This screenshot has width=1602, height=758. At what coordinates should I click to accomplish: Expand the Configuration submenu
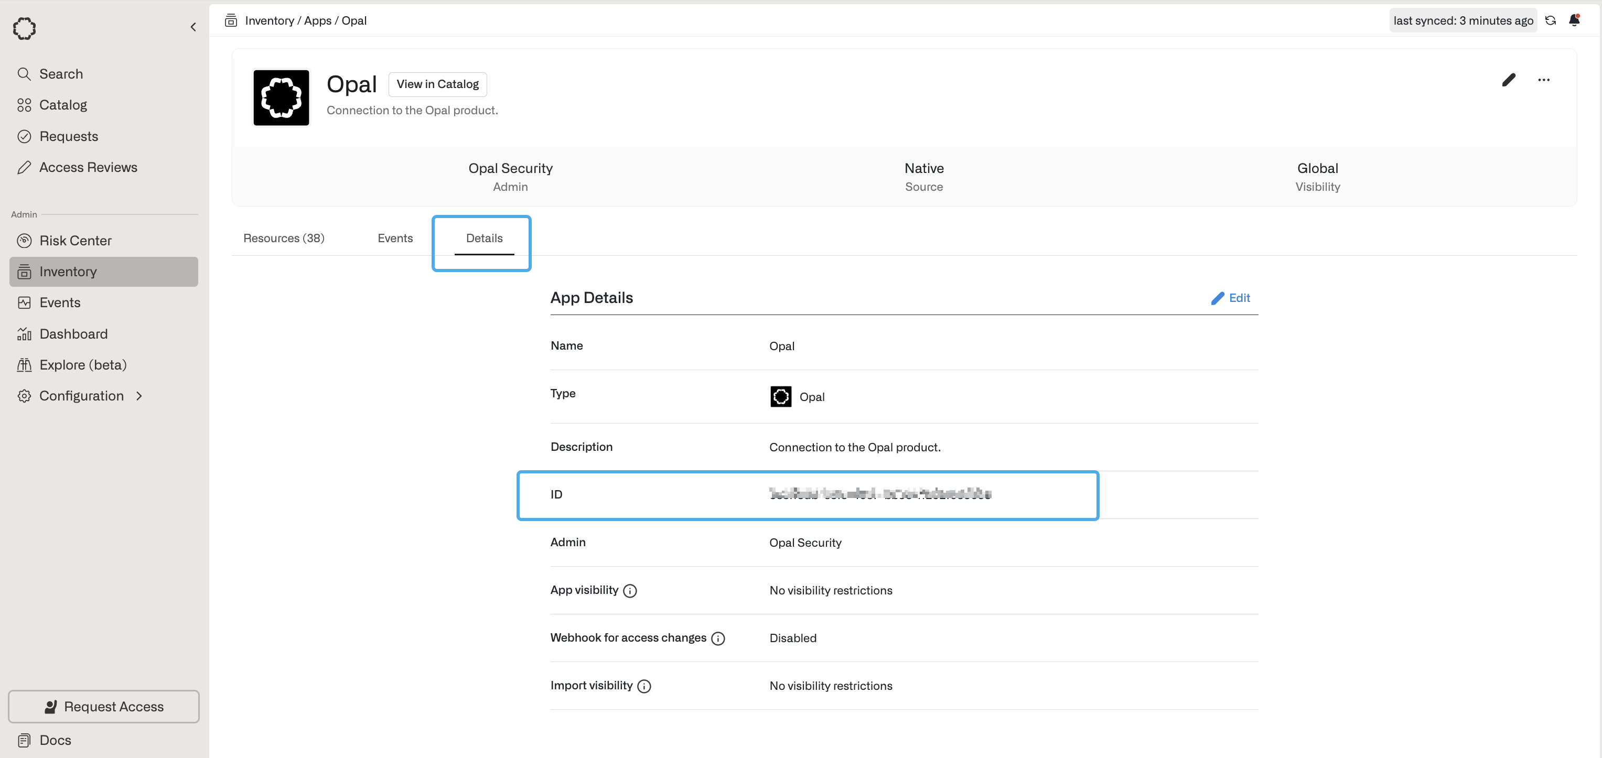138,396
